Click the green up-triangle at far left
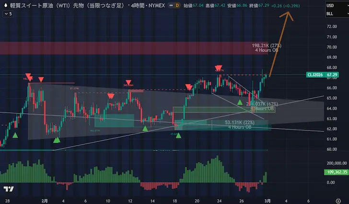 [x=15, y=135]
